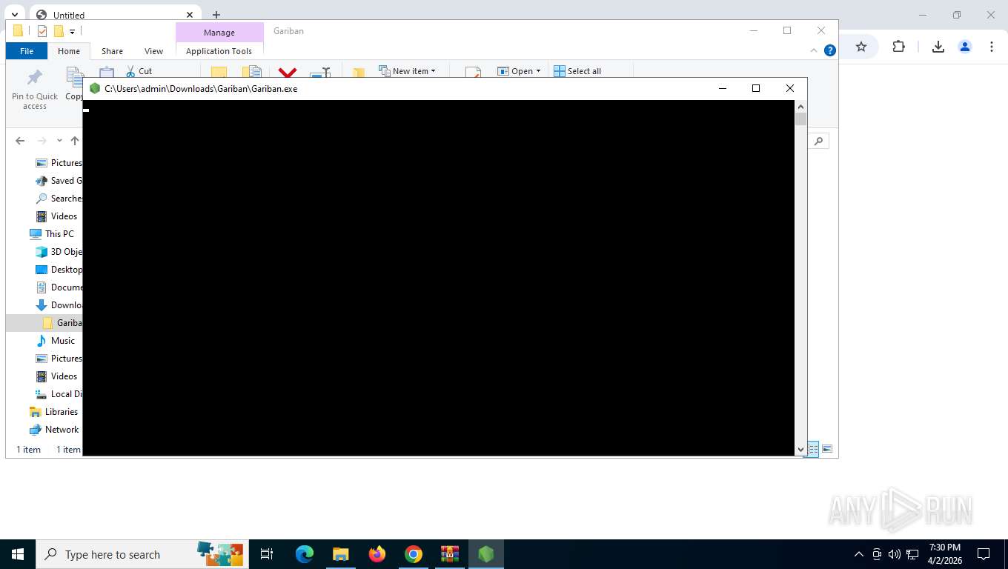This screenshot has width=1008, height=569.
Task: Open Customize Quick Access Toolbar dropdown
Action: pyautogui.click(x=72, y=31)
